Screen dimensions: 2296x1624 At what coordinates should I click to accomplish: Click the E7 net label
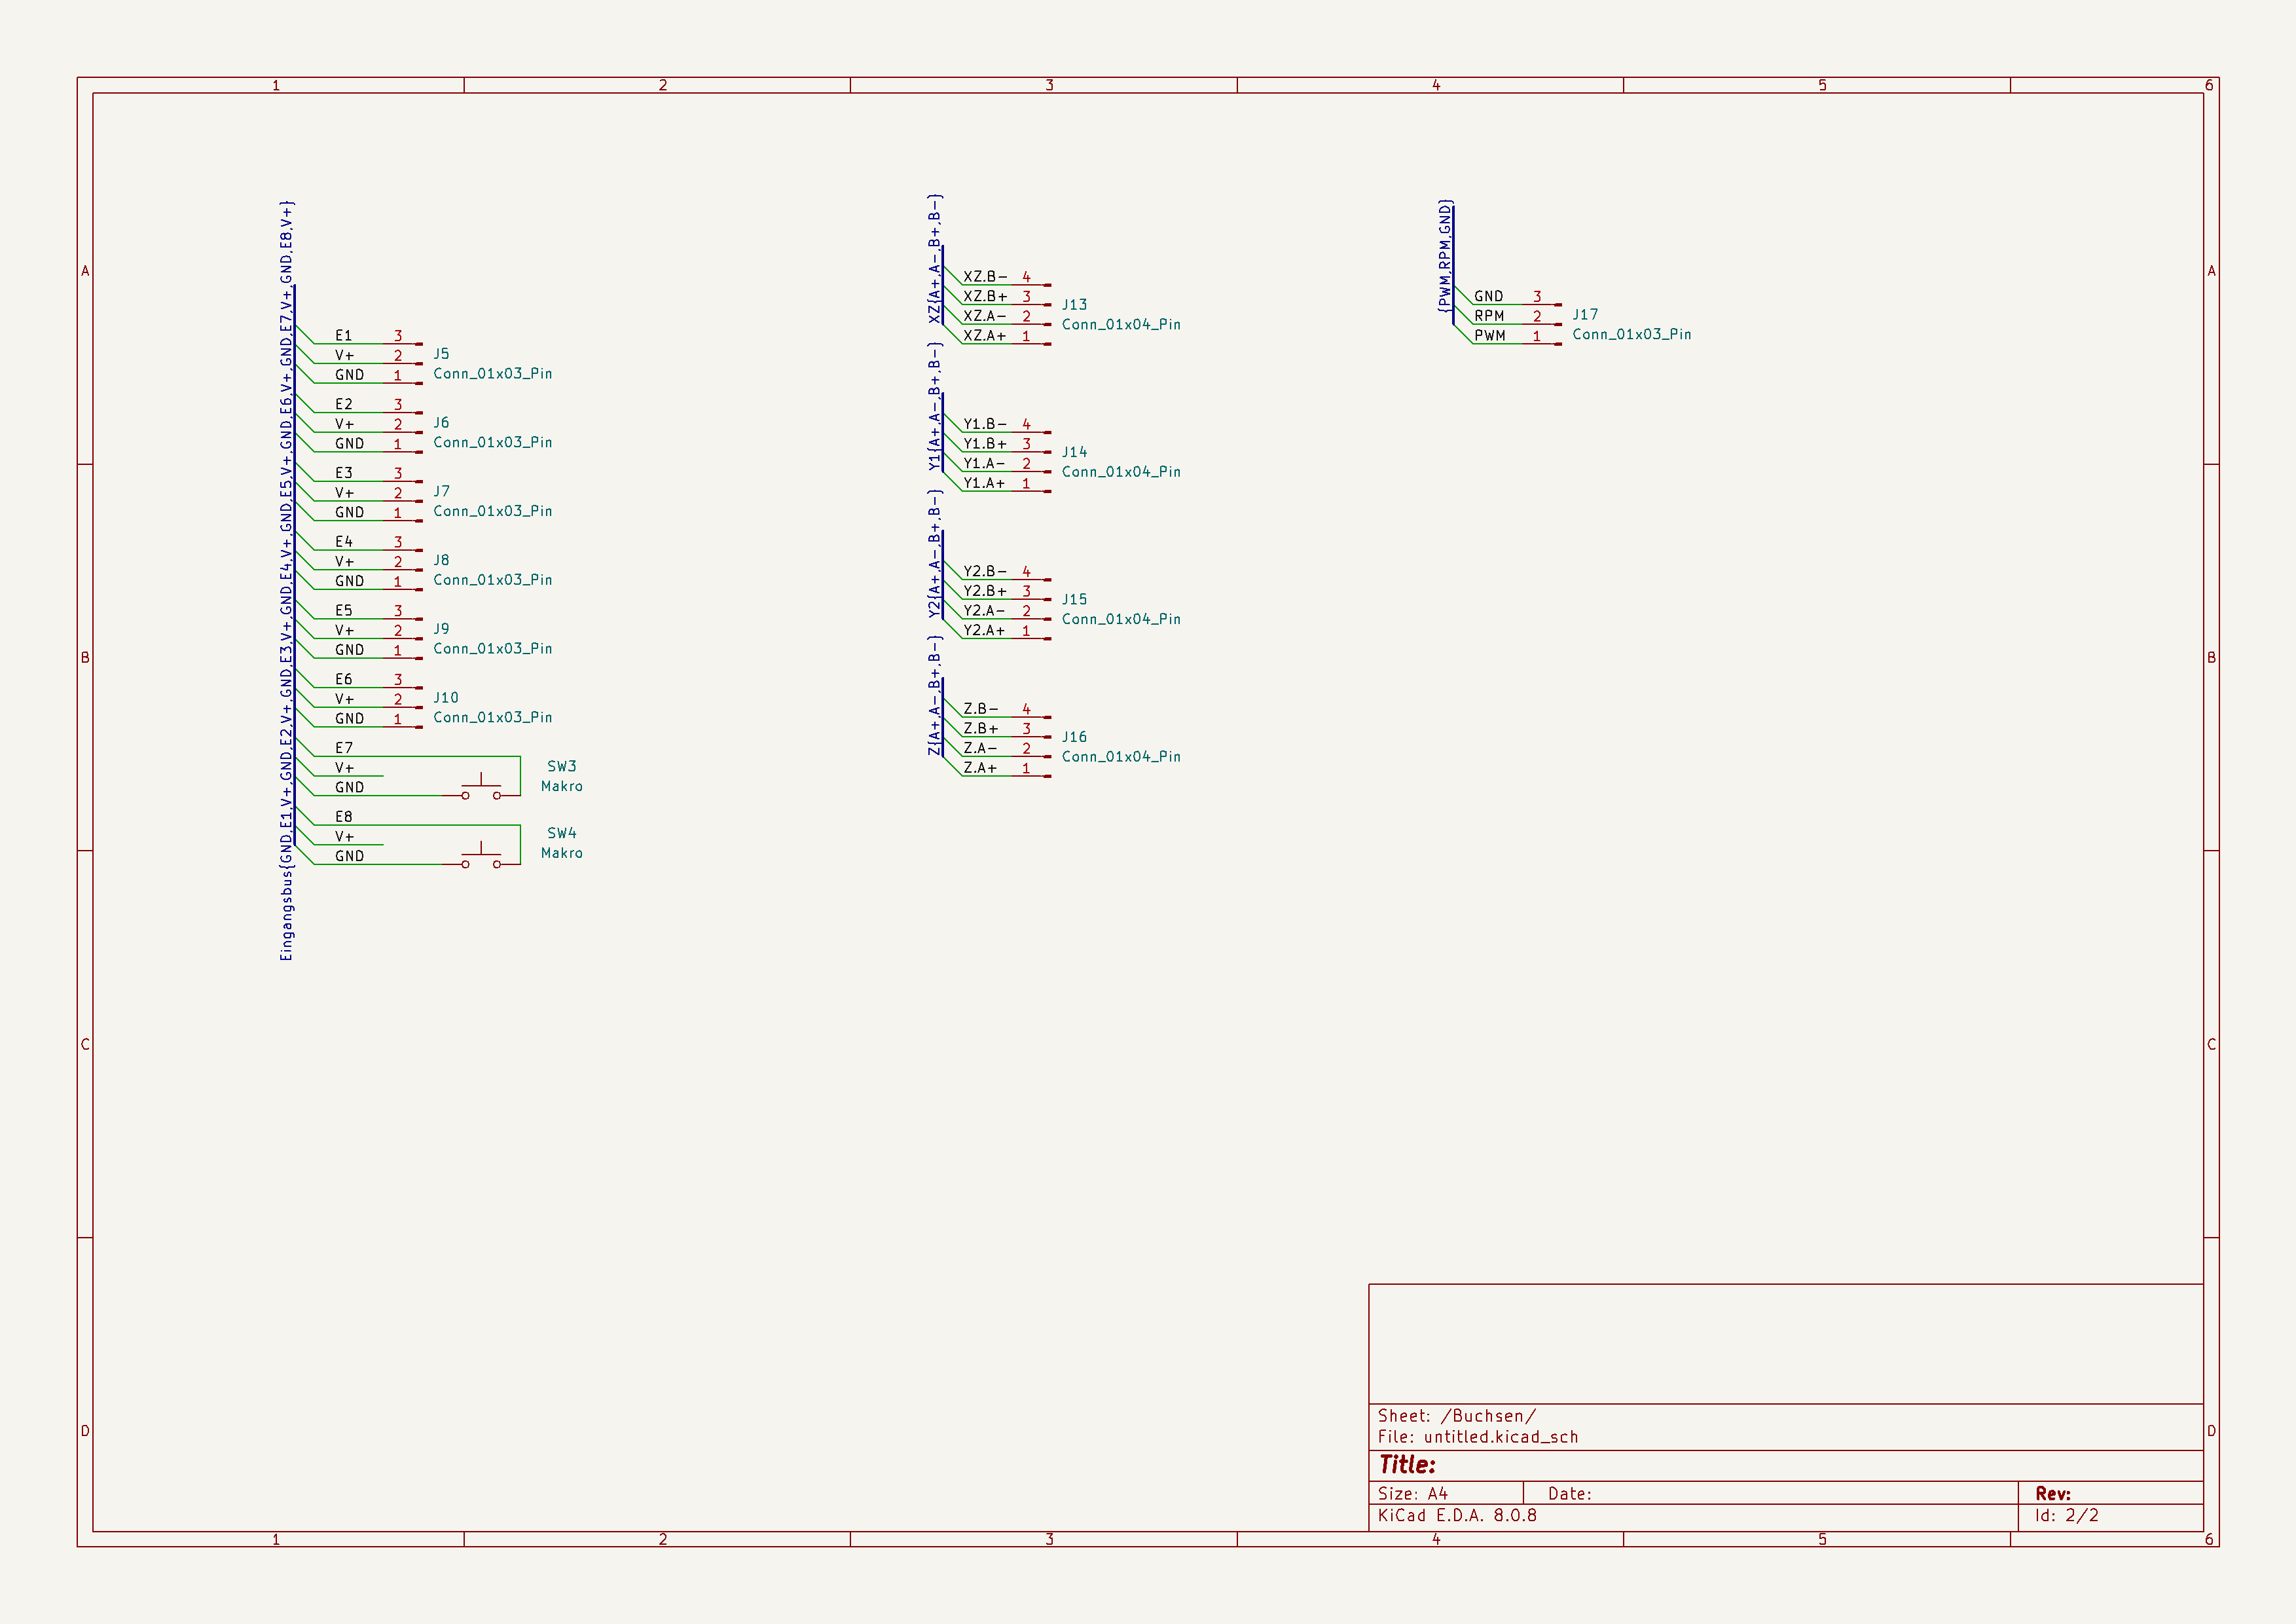(343, 748)
